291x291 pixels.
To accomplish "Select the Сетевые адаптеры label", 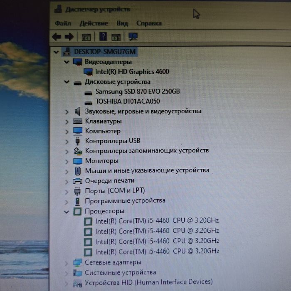I will point(113,262).
